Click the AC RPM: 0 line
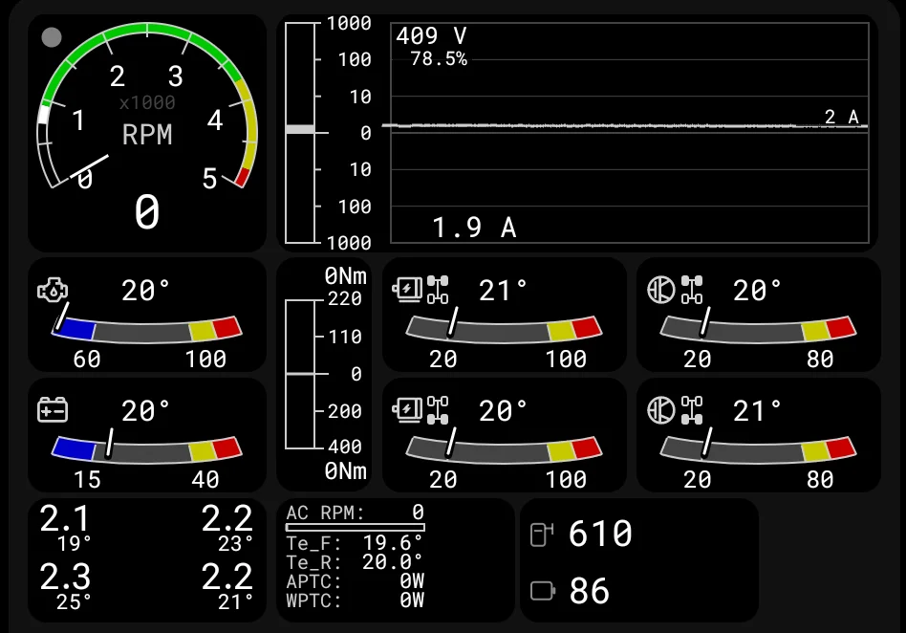The image size is (906, 633). tap(356, 513)
